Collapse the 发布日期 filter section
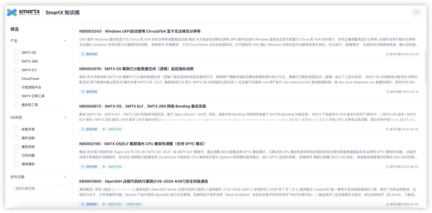This screenshot has height=213, width=432. [x=65, y=177]
